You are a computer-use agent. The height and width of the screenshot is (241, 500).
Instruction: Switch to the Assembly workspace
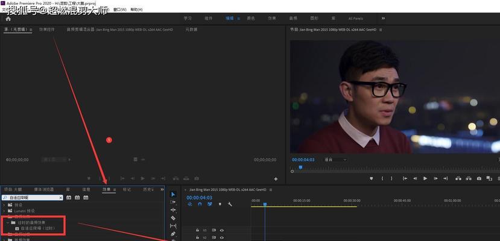coord(208,18)
